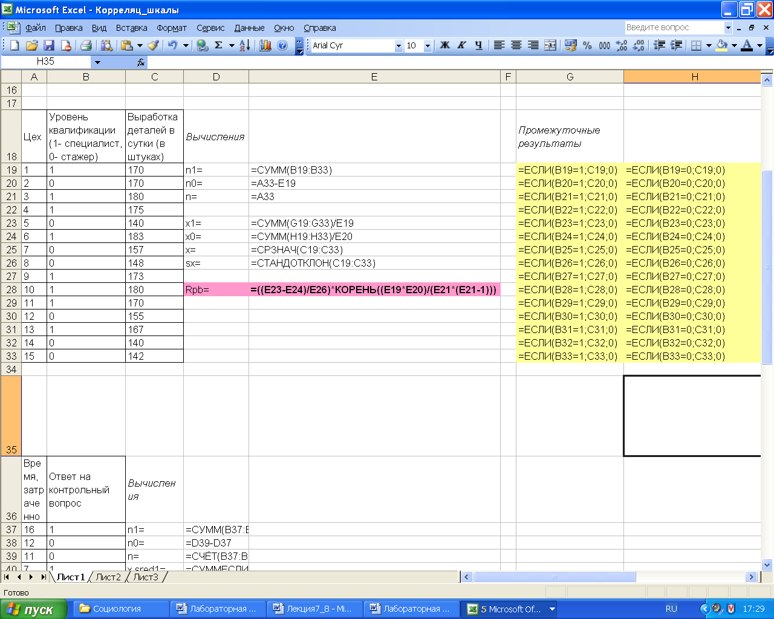
Task: Launch the Chart Wizard
Action: point(265,45)
